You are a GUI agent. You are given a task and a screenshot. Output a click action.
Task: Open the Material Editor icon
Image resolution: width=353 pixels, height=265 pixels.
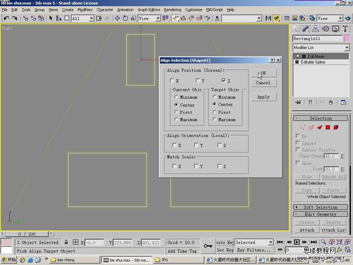(302, 18)
